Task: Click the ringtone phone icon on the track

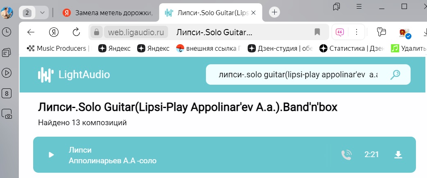Action: click(346, 155)
